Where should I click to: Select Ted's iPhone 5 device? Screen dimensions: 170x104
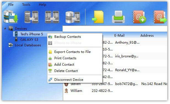[x=32, y=34]
